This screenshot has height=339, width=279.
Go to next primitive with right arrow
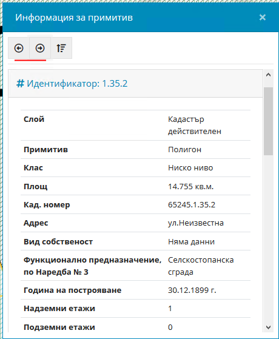[40, 48]
